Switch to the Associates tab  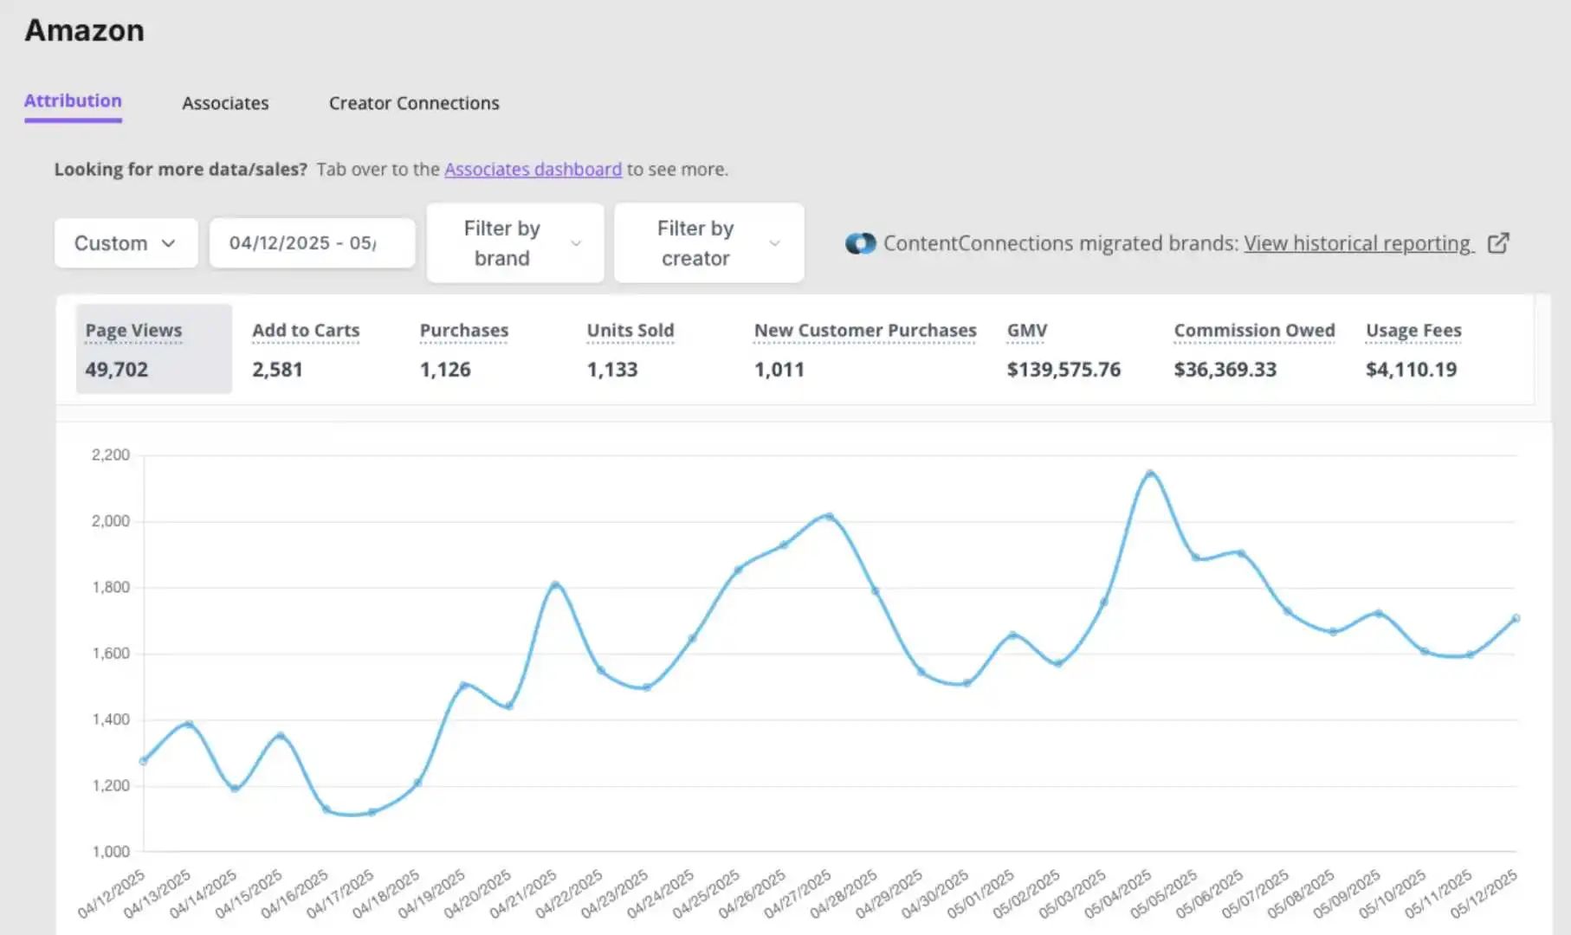pyautogui.click(x=225, y=103)
